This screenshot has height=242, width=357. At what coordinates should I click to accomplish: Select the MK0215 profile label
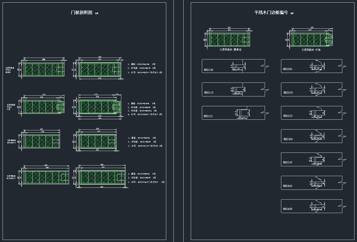tap(288, 116)
